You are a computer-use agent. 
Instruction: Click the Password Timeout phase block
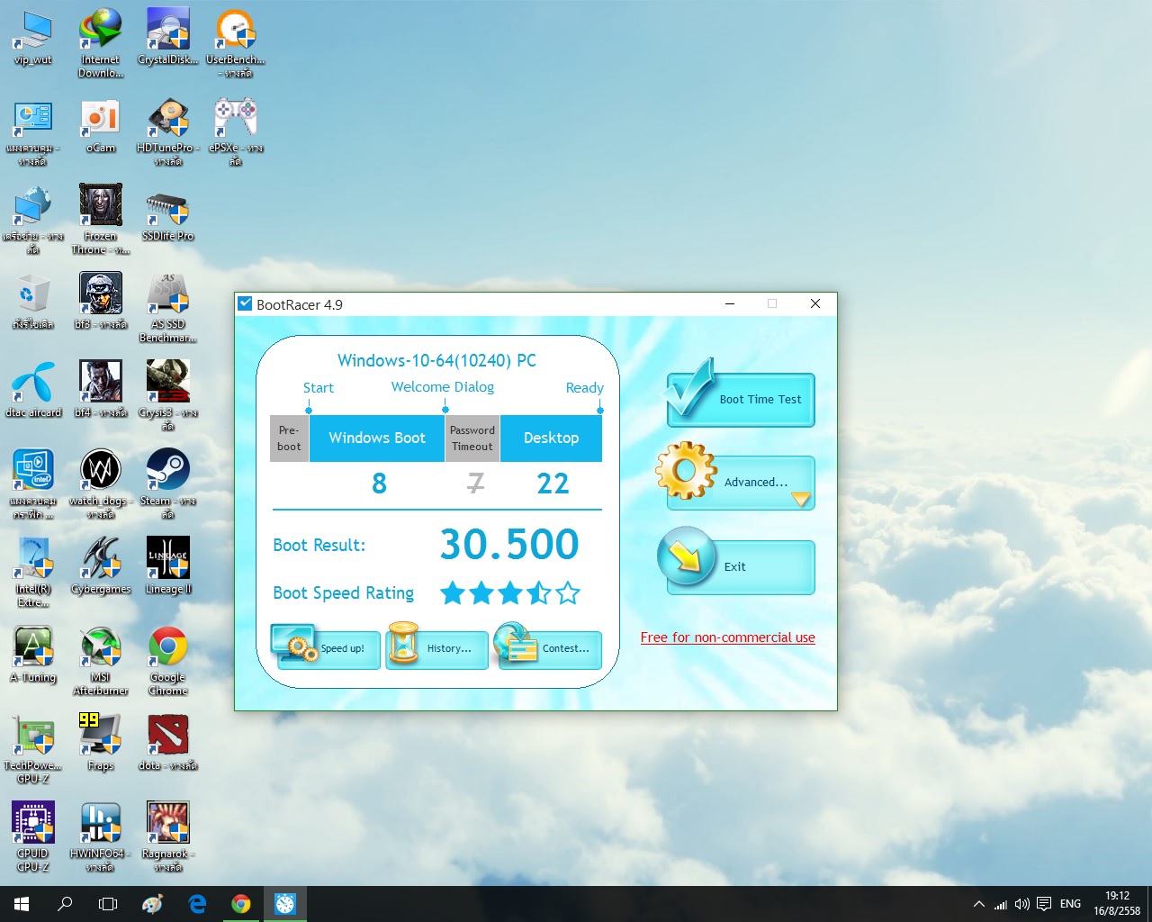(x=472, y=438)
